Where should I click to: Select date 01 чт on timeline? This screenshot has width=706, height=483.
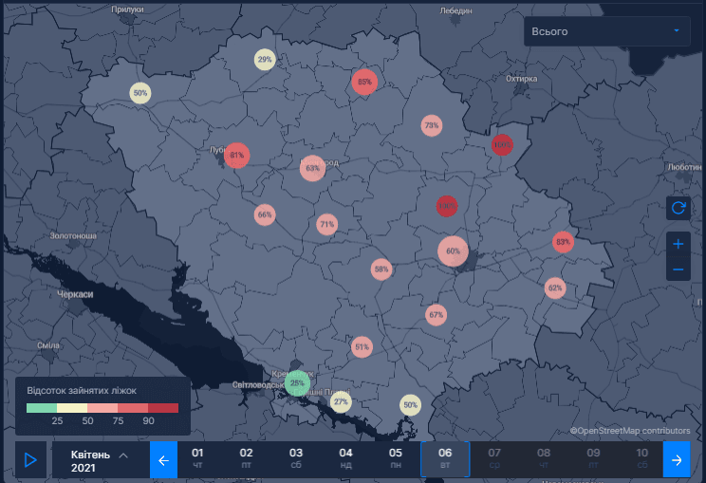[x=197, y=458]
